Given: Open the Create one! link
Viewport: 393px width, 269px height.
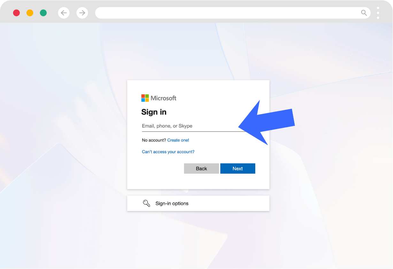Looking at the screenshot, I should (178, 140).
